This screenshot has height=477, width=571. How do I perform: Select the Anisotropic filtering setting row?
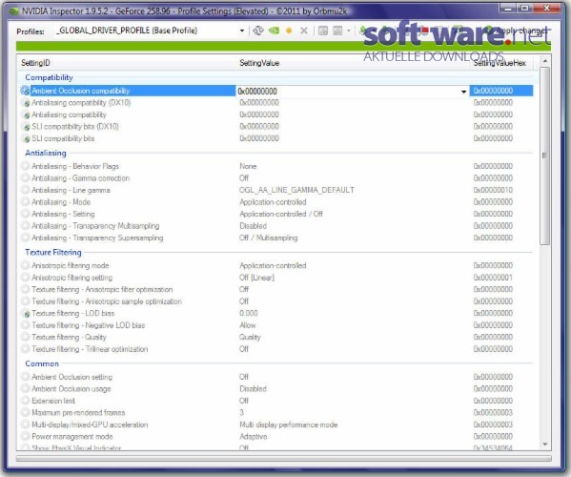point(275,278)
